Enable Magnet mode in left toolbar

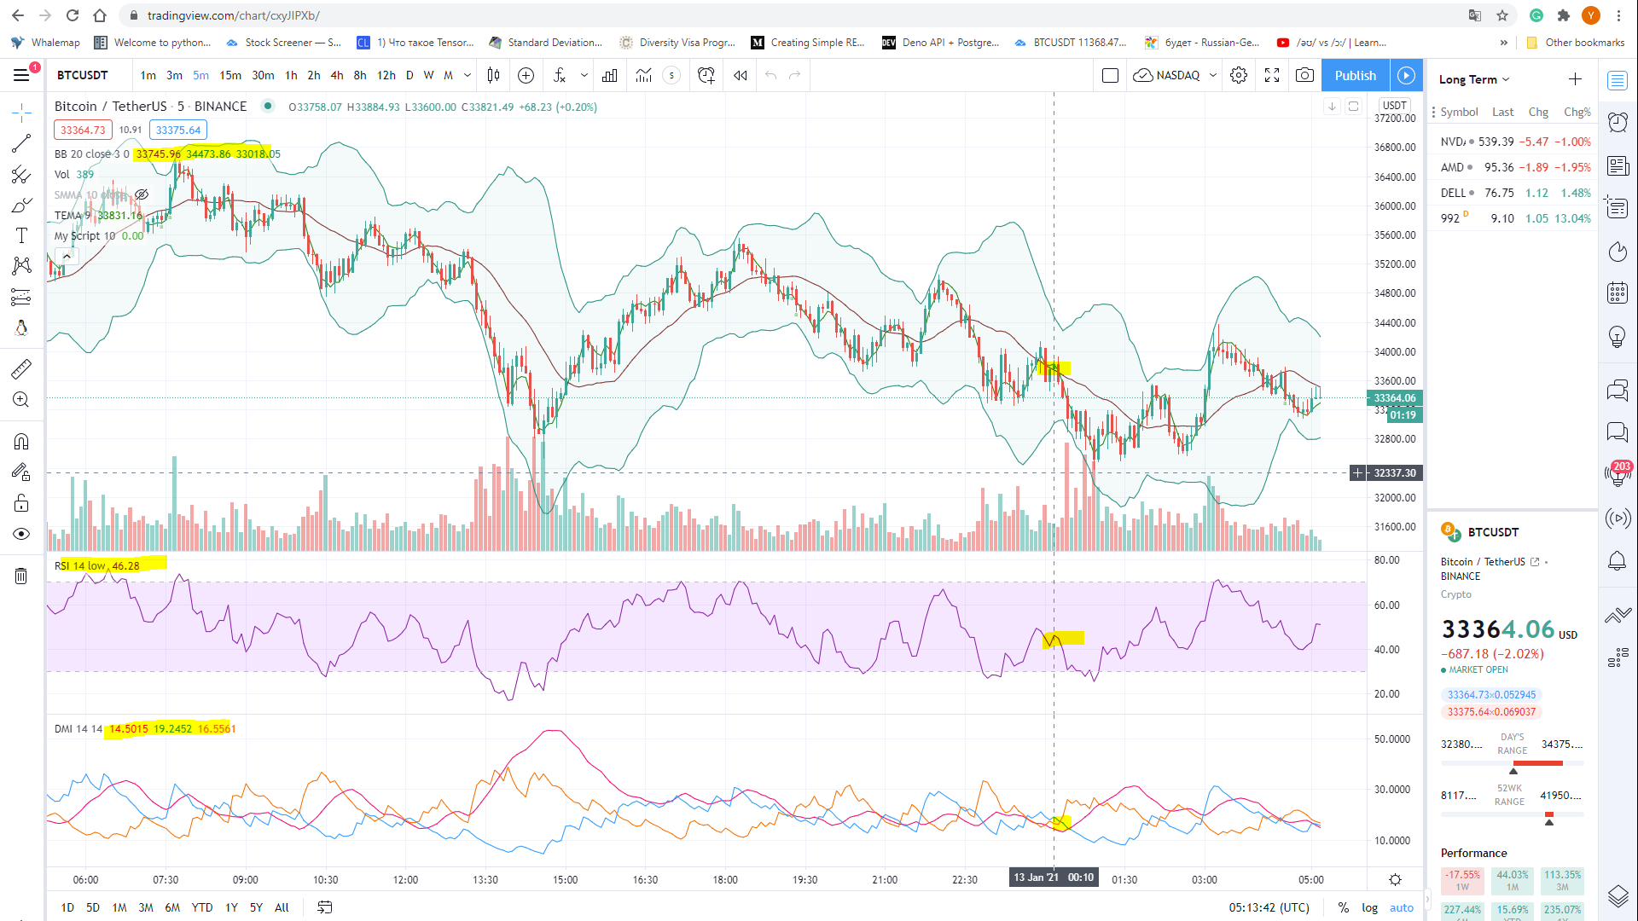click(x=21, y=441)
